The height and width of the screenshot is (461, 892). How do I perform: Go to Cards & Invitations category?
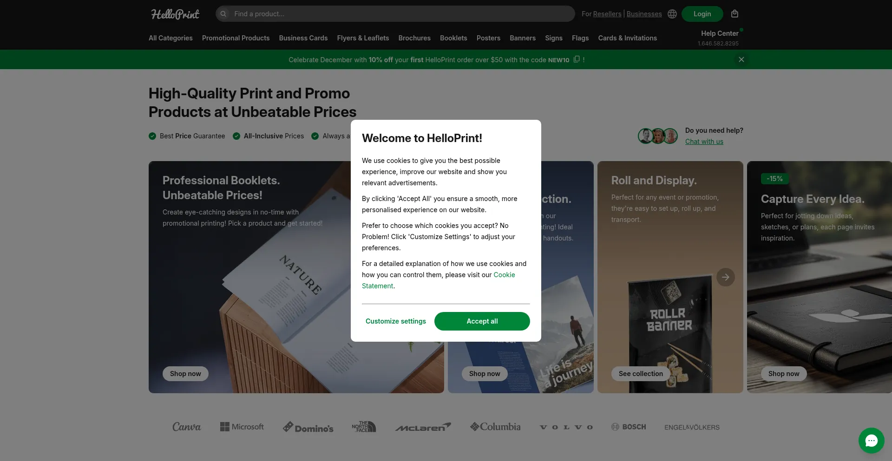pyautogui.click(x=627, y=38)
